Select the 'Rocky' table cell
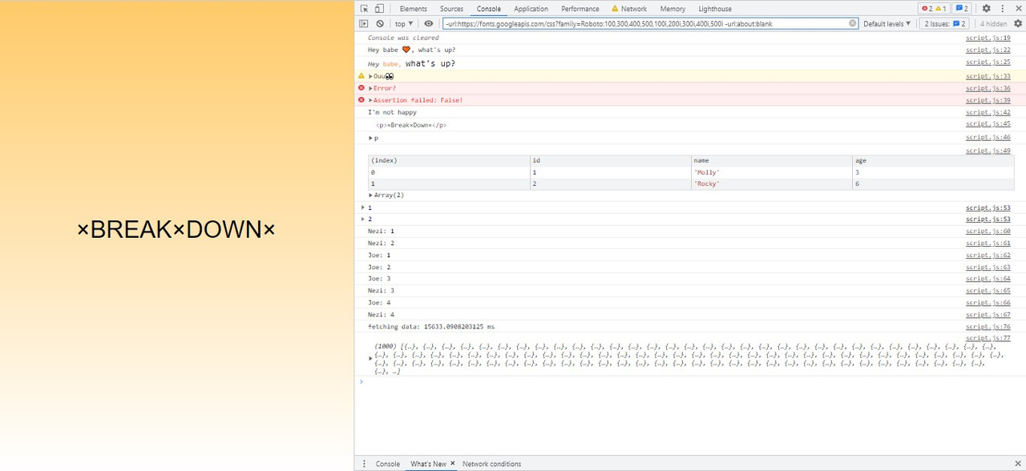The image size is (1026, 471). tap(772, 184)
